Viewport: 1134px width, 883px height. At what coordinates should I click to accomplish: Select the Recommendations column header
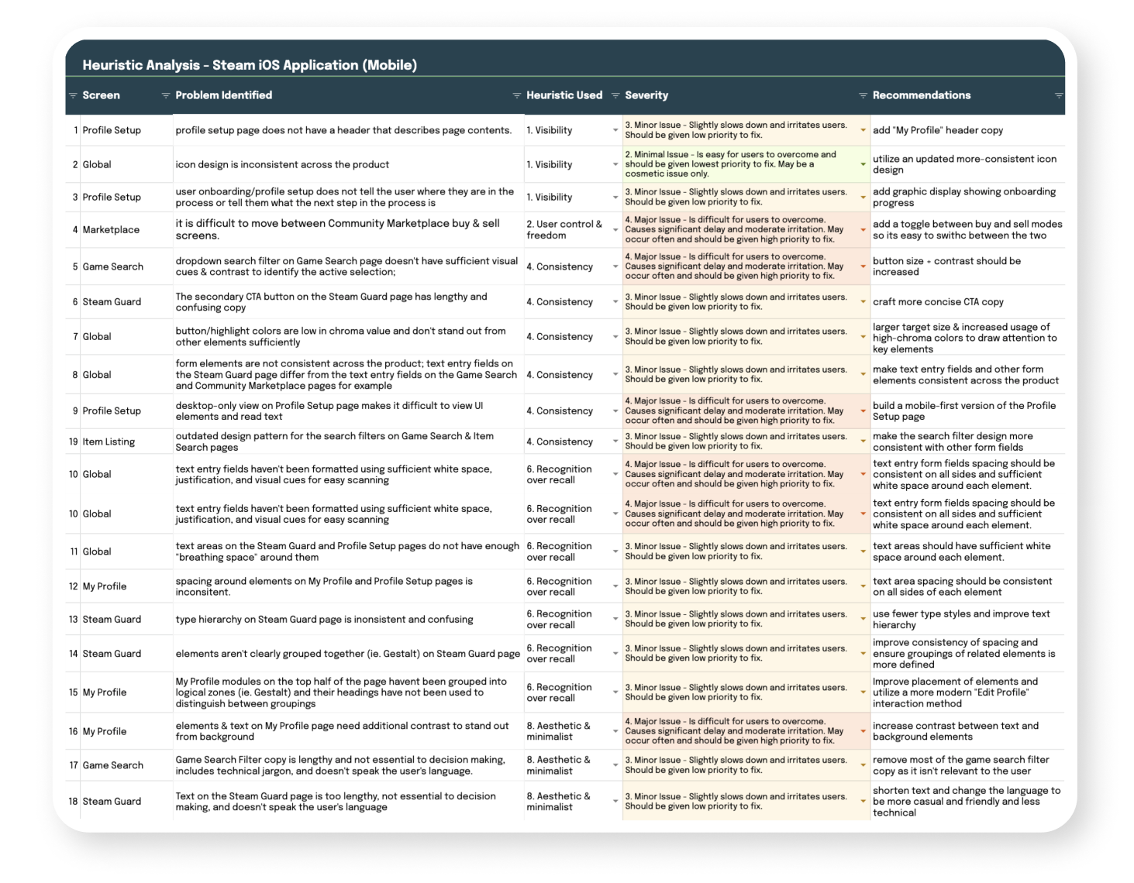point(922,95)
